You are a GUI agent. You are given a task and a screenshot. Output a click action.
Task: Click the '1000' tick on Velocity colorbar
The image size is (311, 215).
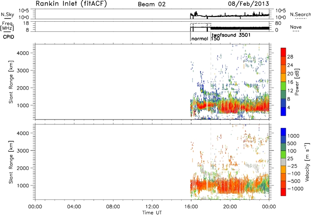coord(294,136)
